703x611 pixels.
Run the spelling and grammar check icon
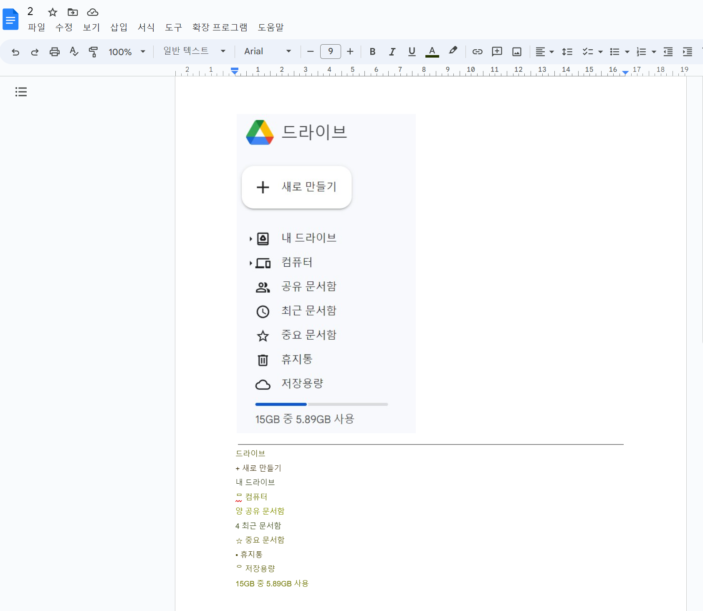click(x=73, y=51)
